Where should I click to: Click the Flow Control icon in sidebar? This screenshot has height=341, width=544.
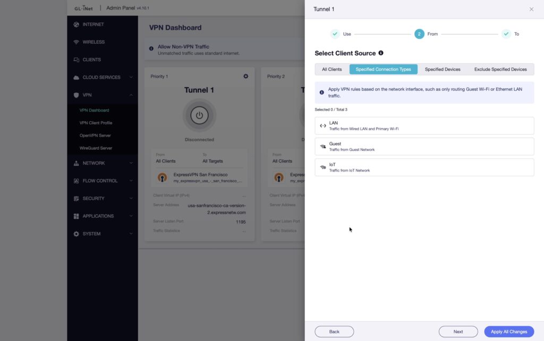(x=76, y=181)
